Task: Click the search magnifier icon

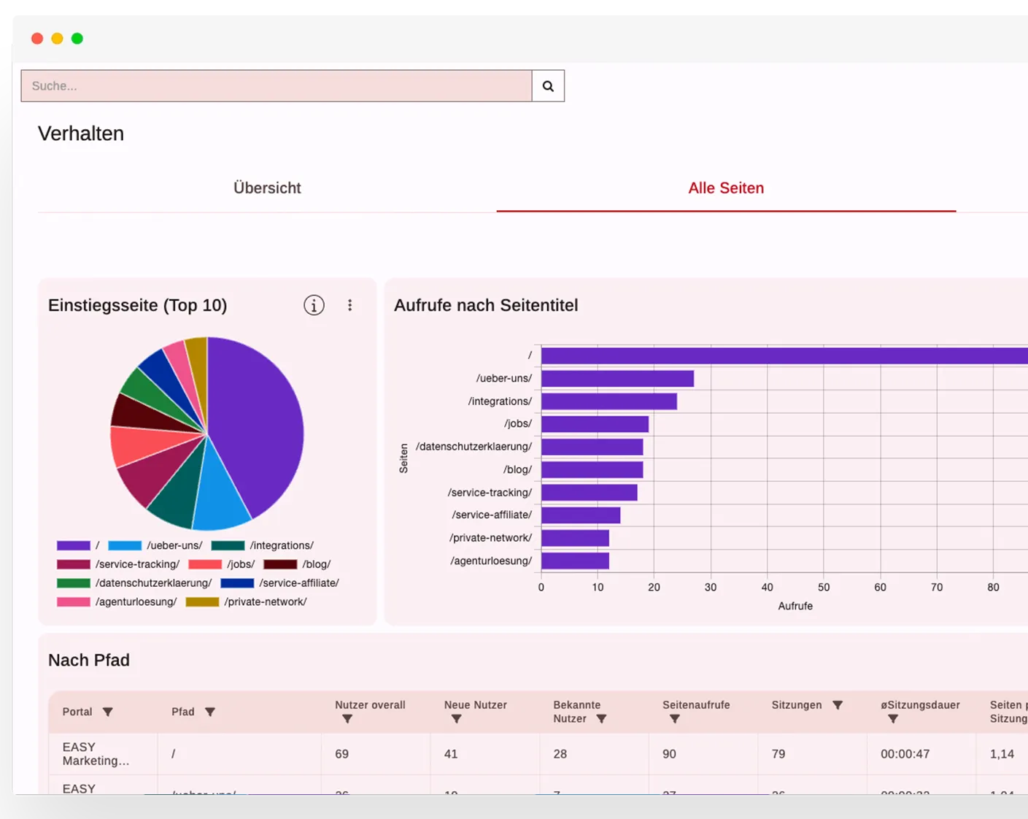Action: coord(548,86)
